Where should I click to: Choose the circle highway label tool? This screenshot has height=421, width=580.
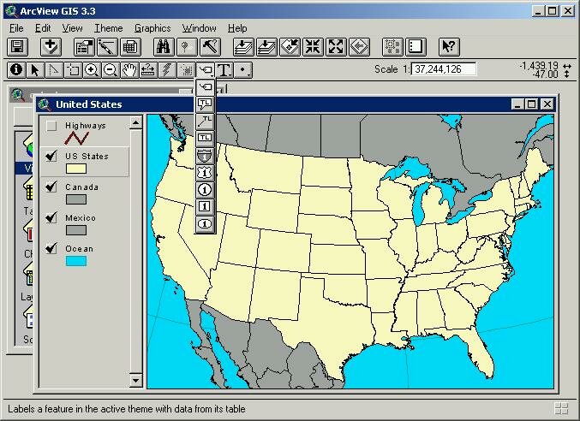[205, 189]
